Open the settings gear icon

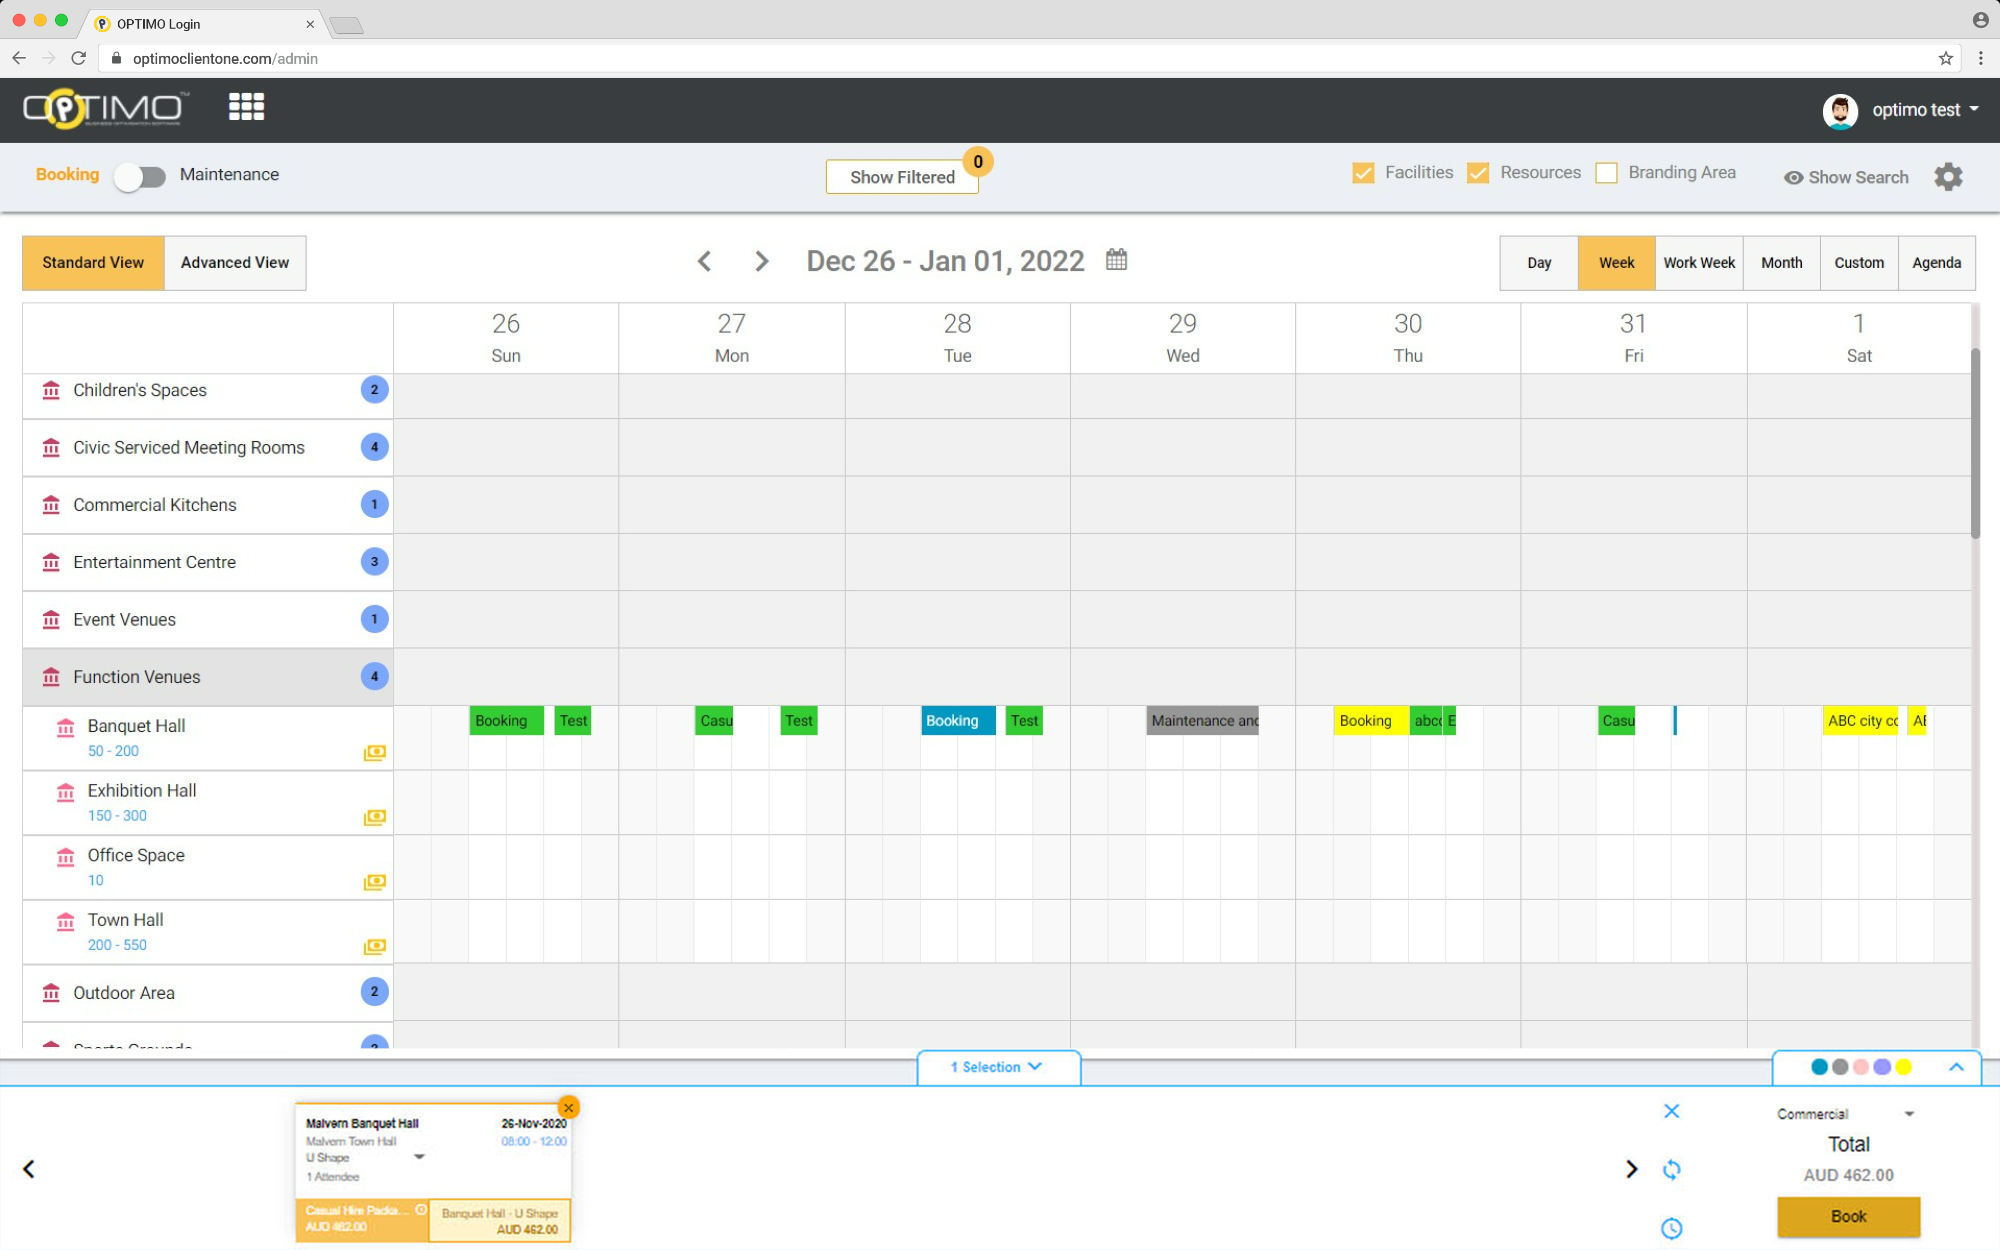[1948, 177]
